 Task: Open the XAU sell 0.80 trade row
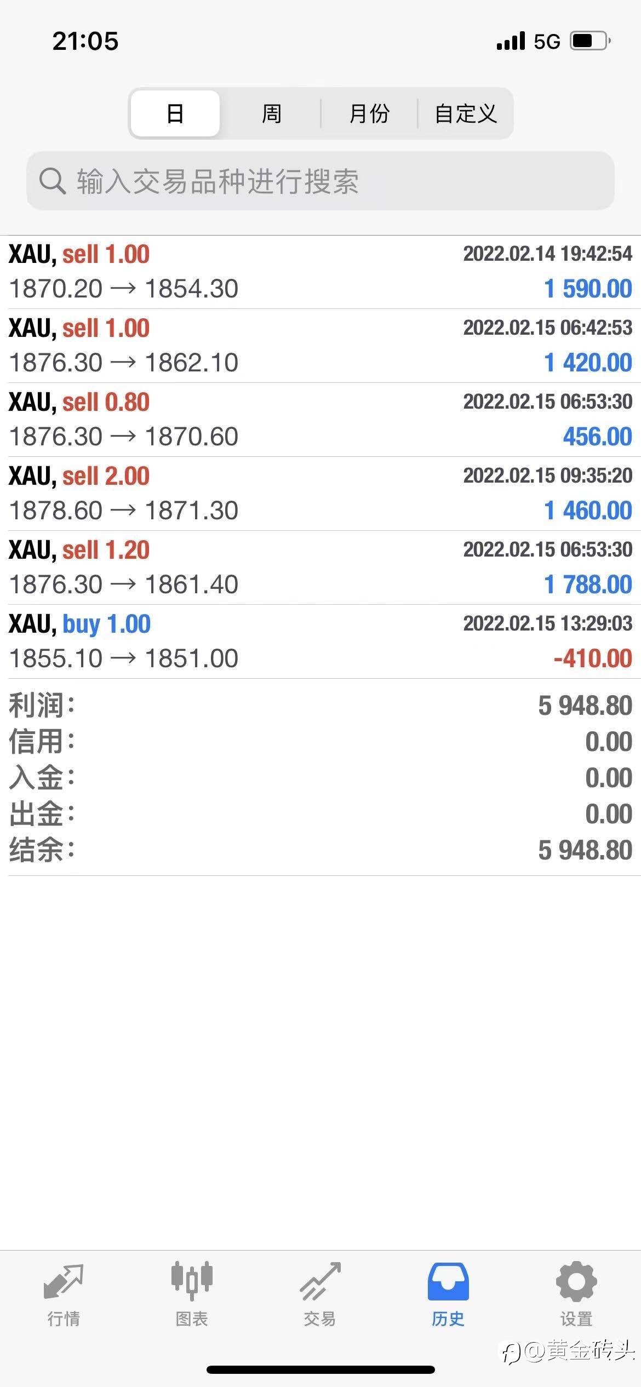point(321,420)
